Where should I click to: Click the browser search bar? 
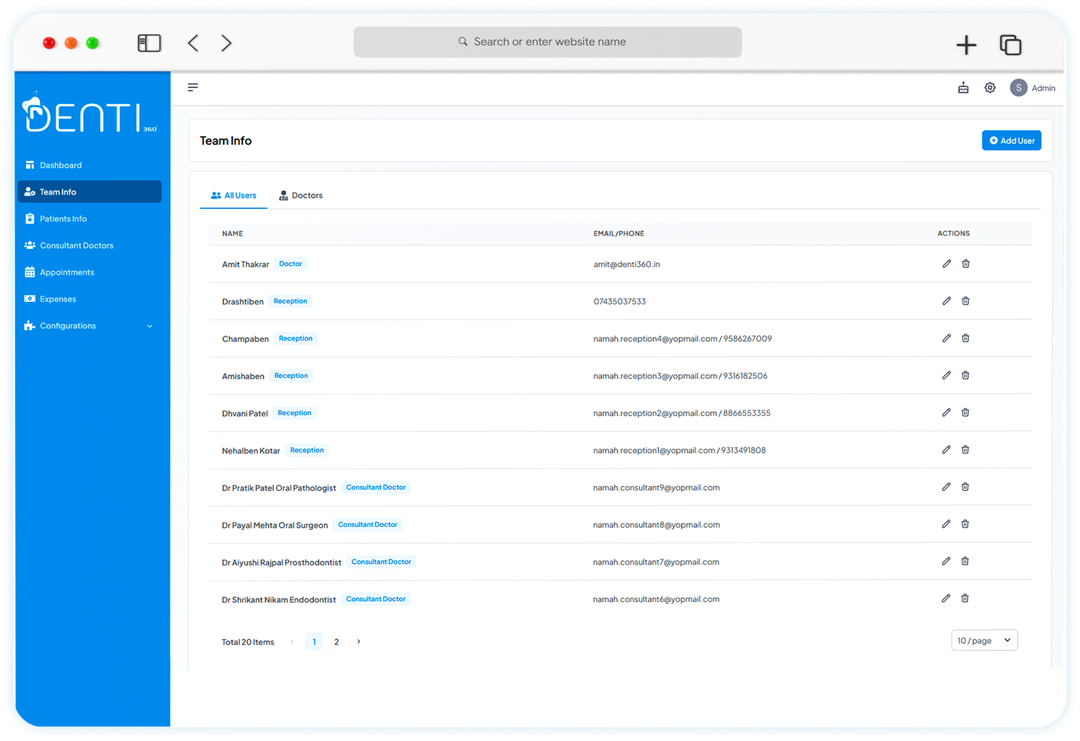click(548, 42)
